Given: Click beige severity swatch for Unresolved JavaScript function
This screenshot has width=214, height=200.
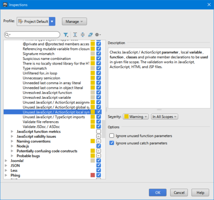Looking at the screenshot, I should click(93, 92).
